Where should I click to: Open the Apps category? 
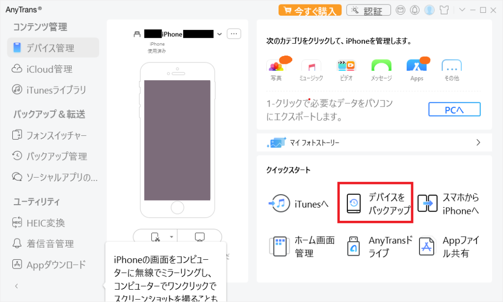tap(417, 70)
